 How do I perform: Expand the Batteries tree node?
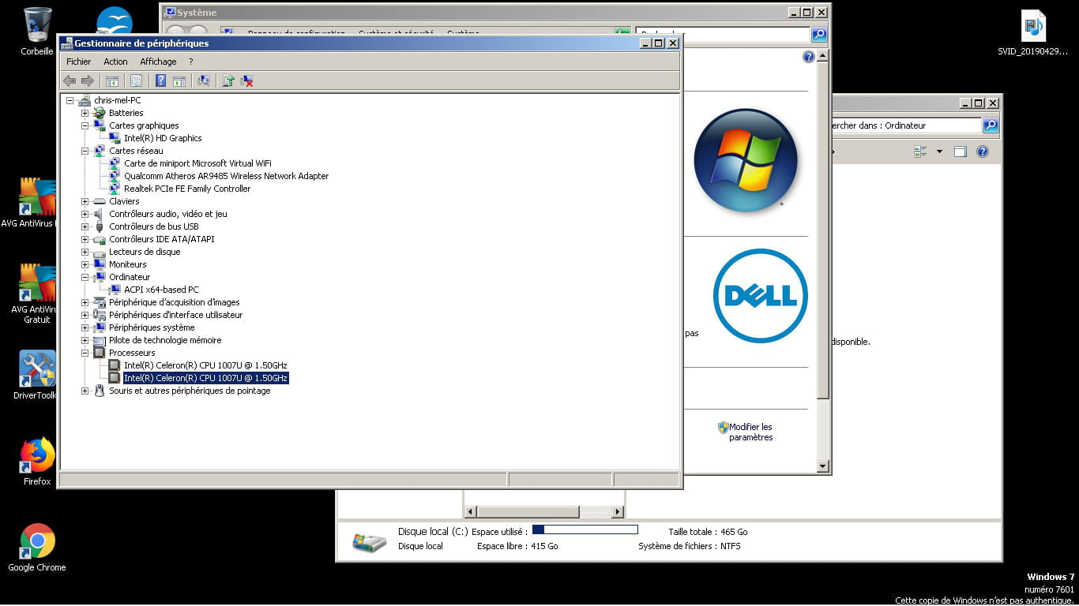click(x=85, y=113)
